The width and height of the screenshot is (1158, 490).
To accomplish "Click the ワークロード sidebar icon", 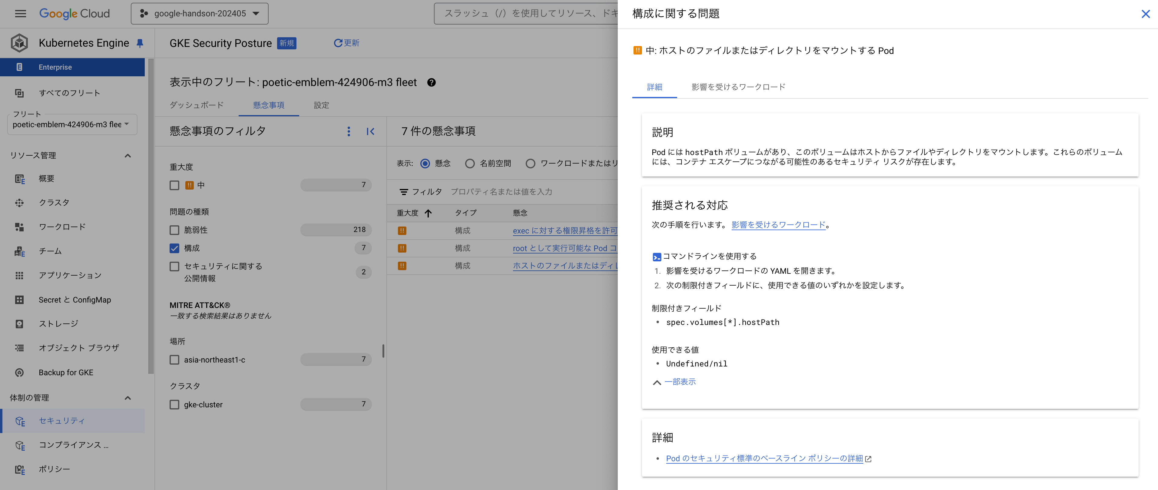I will click(19, 227).
